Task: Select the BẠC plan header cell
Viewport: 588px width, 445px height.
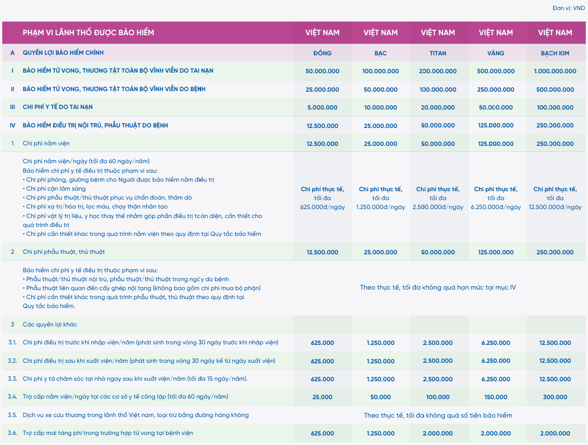Action: pyautogui.click(x=380, y=53)
